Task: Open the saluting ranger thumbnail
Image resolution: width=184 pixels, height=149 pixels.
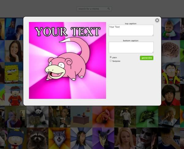Action: point(125,117)
